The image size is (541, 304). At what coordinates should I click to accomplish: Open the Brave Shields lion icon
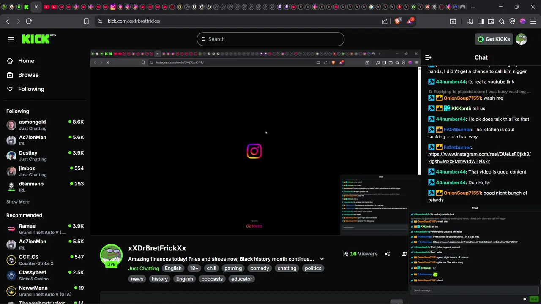pyautogui.click(x=397, y=21)
